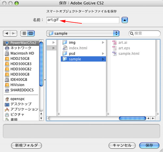Go to openspc home folder
The image size is (163, 152).
tap(21, 99)
